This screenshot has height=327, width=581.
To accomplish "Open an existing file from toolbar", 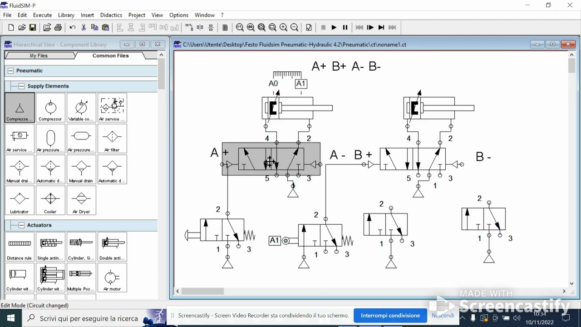I will coord(22,28).
